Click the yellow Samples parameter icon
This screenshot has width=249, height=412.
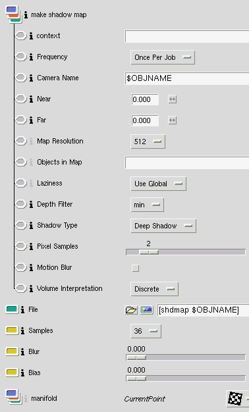coord(12,330)
